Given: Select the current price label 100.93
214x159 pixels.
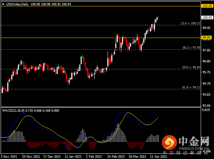Looking at the screenshot, I should 207,17.
